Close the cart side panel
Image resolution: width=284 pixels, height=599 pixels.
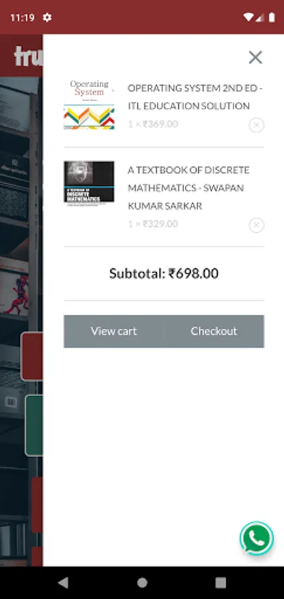(x=255, y=57)
